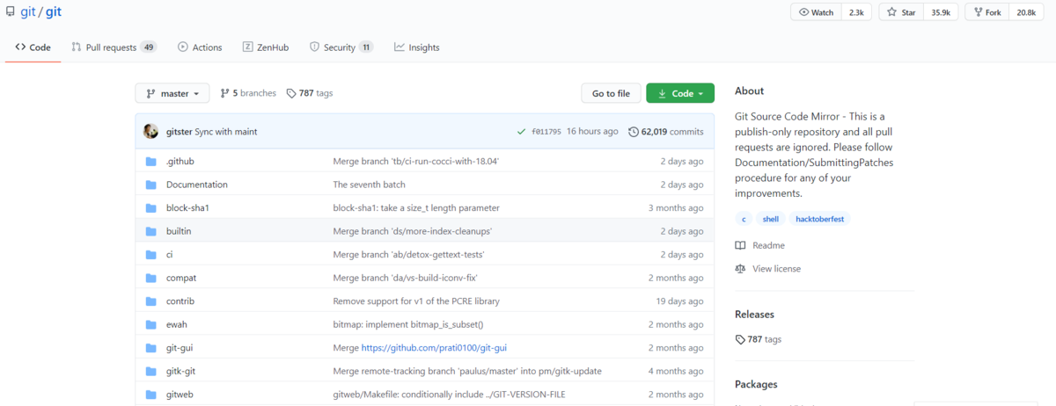Select the 'c' topic tag

point(744,219)
